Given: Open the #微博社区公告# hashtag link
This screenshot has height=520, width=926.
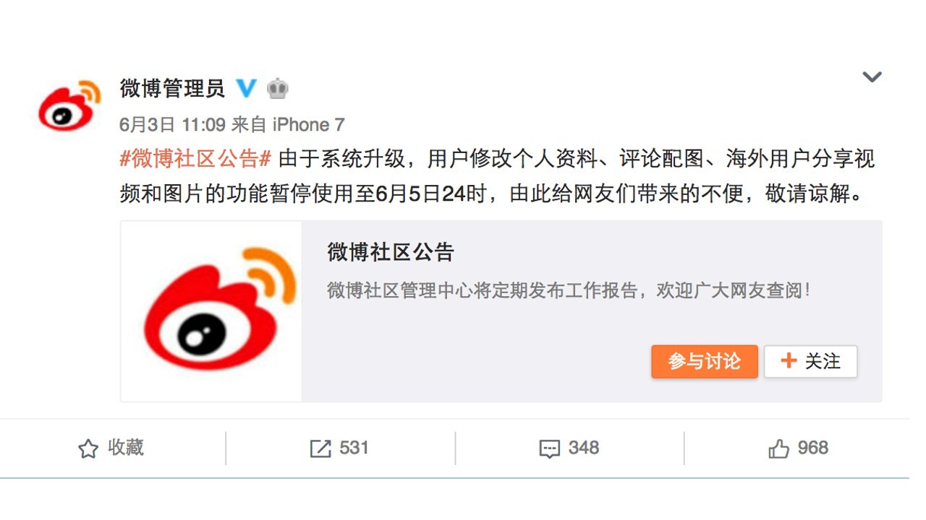Looking at the screenshot, I should coord(195,159).
